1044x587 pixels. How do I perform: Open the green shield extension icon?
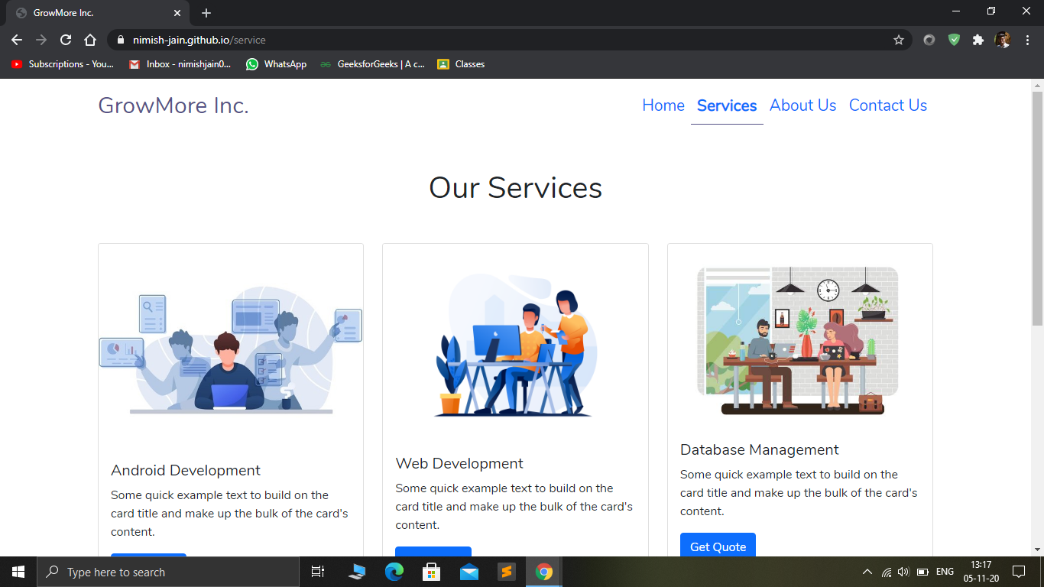tap(954, 40)
